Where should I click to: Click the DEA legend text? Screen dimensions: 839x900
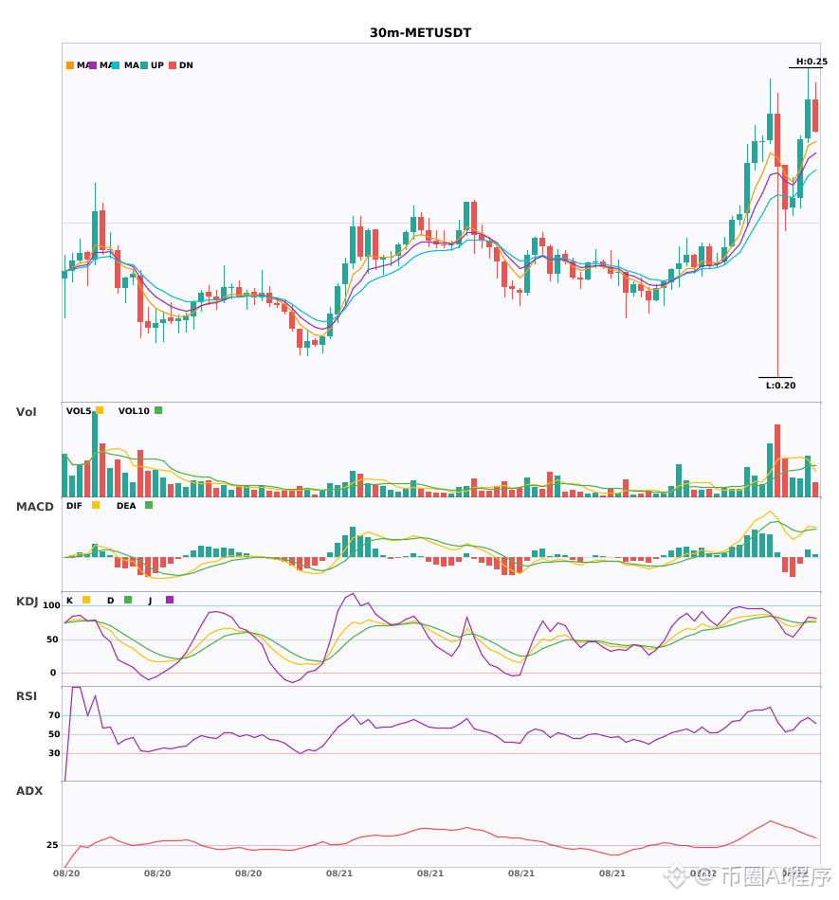point(126,506)
